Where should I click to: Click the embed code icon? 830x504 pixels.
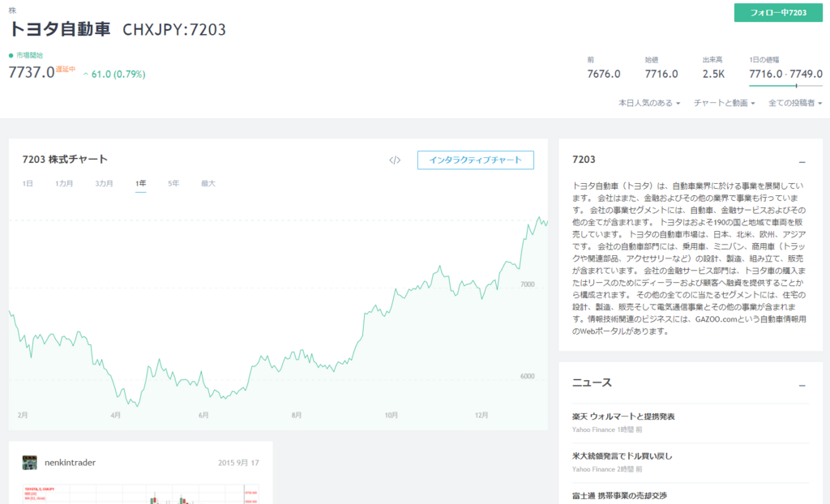(395, 160)
